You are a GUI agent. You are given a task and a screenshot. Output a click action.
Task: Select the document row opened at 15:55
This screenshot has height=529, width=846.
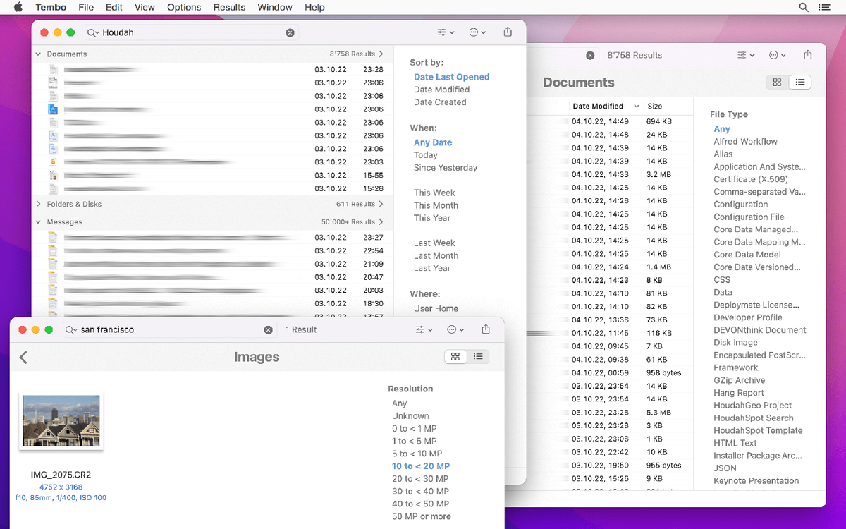click(212, 175)
